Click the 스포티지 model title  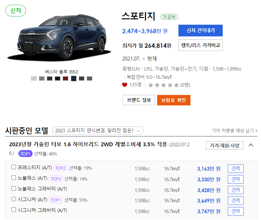139,16
